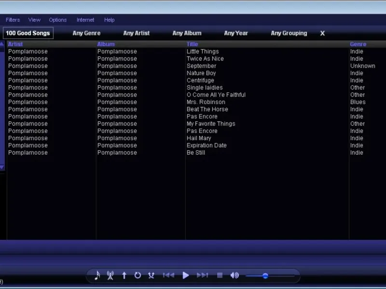Open the Filters menu
Viewport: 386px width, 289px height.
[13, 20]
